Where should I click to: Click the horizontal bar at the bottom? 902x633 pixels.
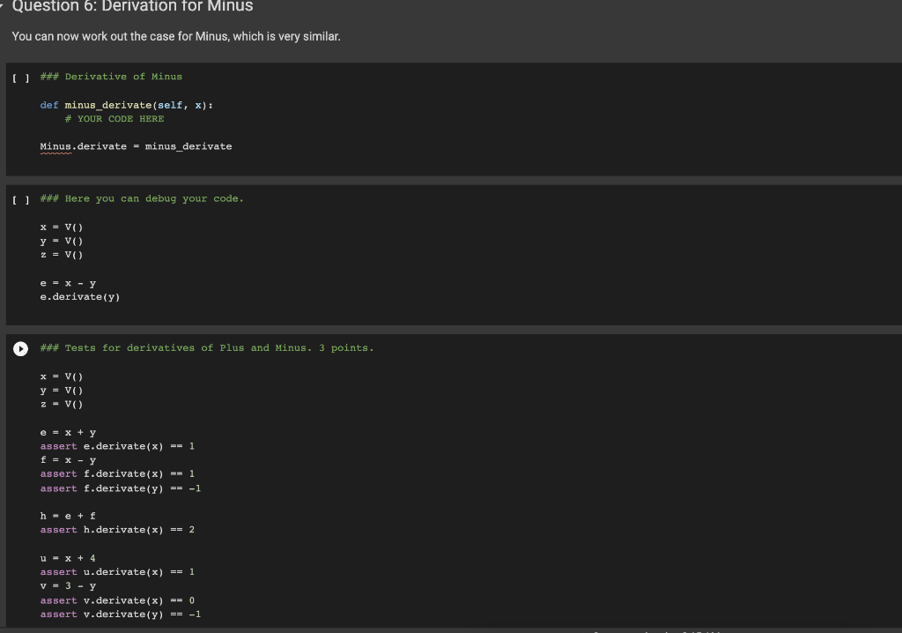tap(451, 629)
